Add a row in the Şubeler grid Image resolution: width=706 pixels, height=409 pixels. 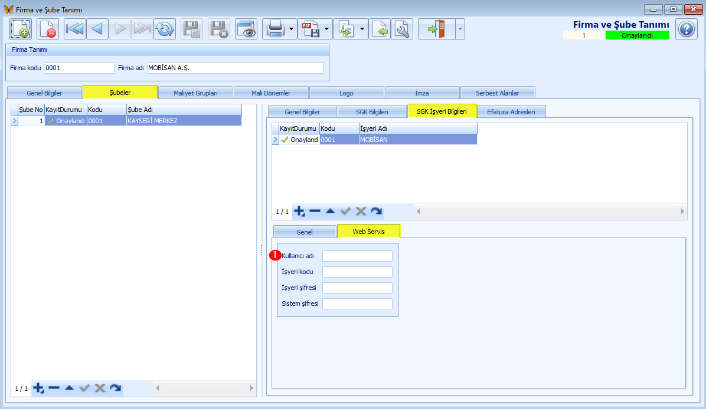[x=39, y=388]
